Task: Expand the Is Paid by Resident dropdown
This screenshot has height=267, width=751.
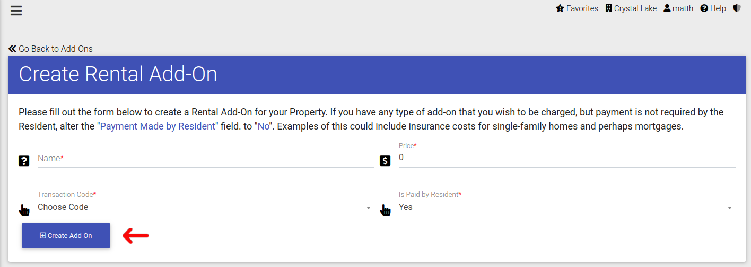Action: pos(567,207)
